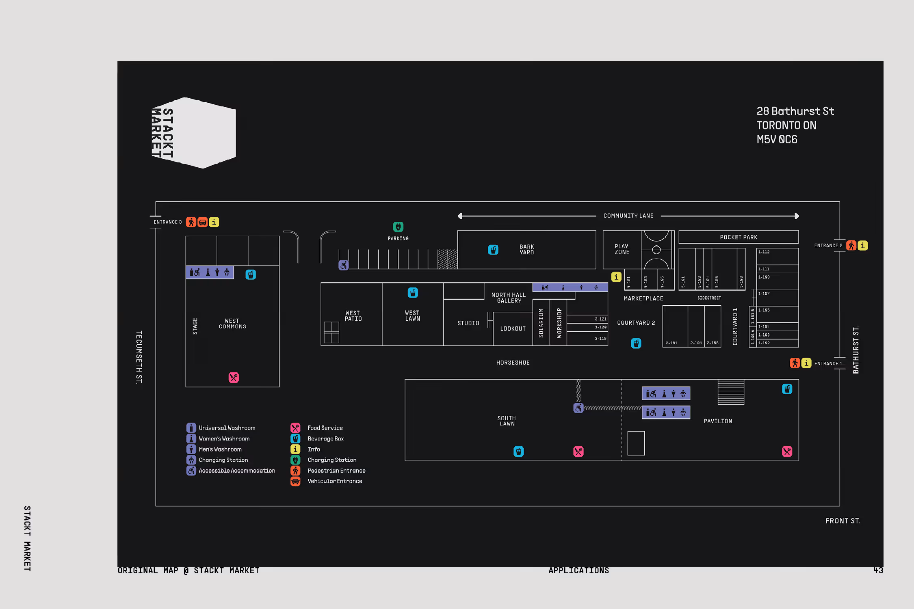
Task: Click the pedestrian entrance icon at Entrance 3
Action: [x=191, y=222]
